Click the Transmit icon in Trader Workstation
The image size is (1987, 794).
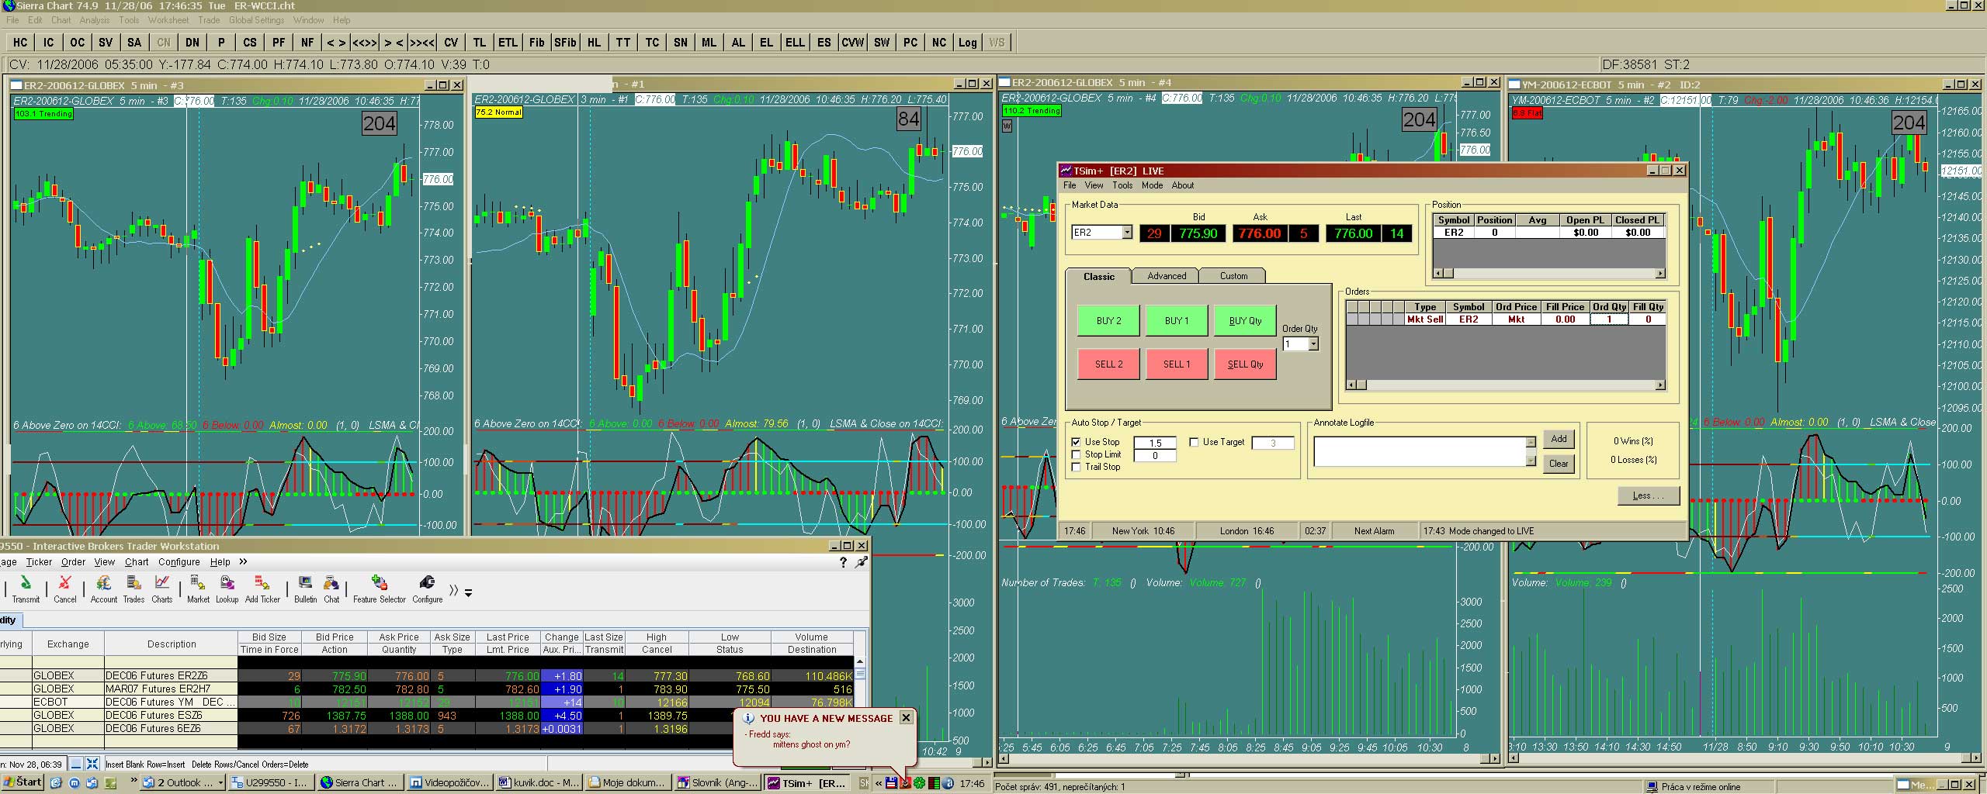26,584
